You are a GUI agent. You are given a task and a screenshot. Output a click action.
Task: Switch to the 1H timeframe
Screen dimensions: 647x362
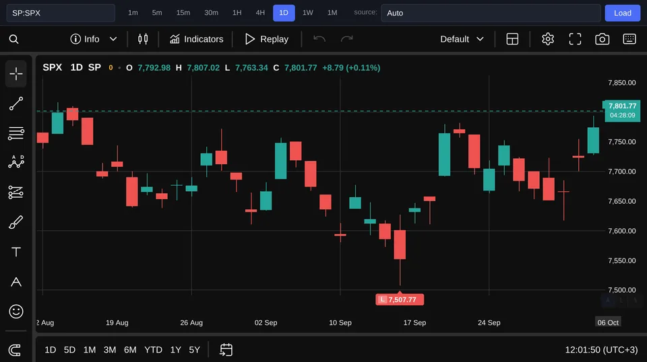(237, 13)
